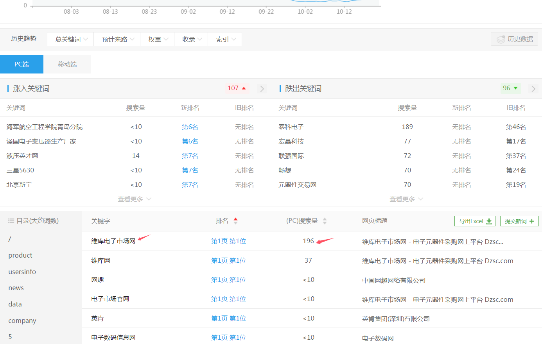
Task: Click old rank 第46名 for 泰科电子
Action: [516, 127]
